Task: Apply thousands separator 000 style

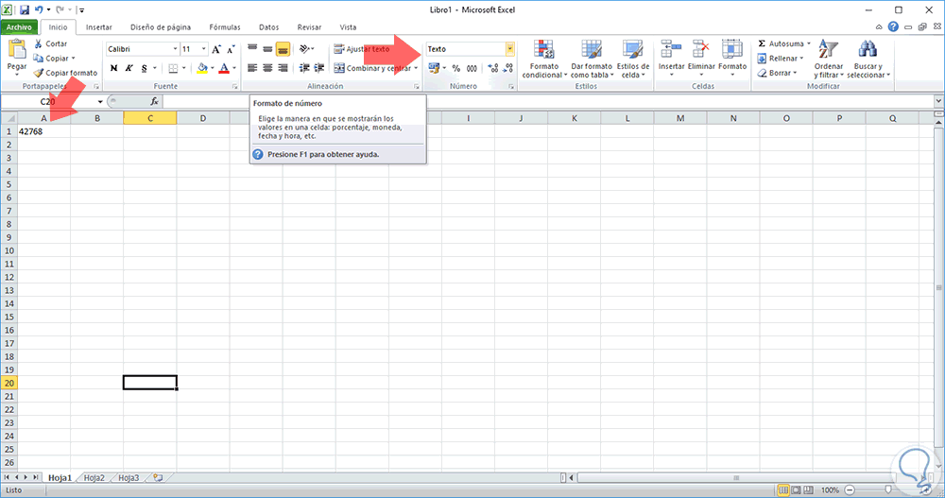Action: (x=472, y=68)
